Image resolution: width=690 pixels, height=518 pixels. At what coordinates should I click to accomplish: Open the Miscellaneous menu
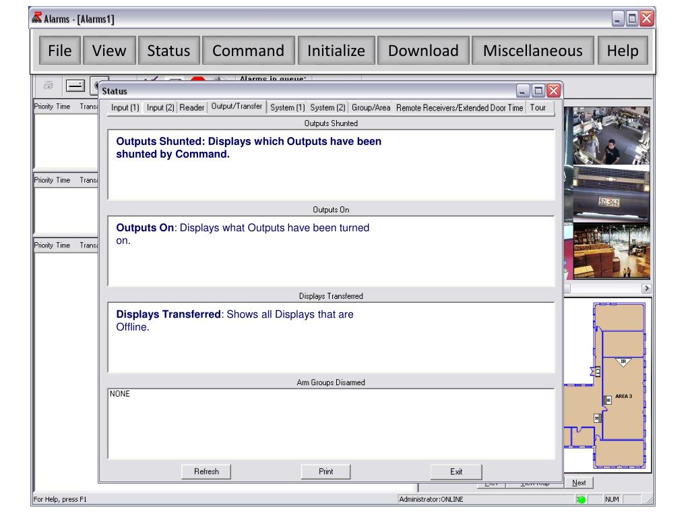[532, 51]
